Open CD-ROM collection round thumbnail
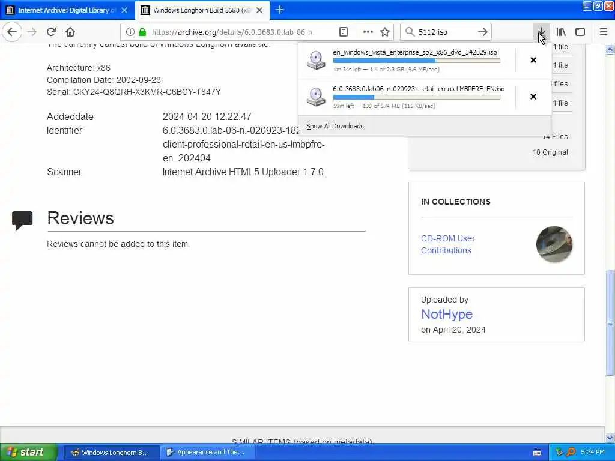The height and width of the screenshot is (461, 615). pyautogui.click(x=554, y=244)
